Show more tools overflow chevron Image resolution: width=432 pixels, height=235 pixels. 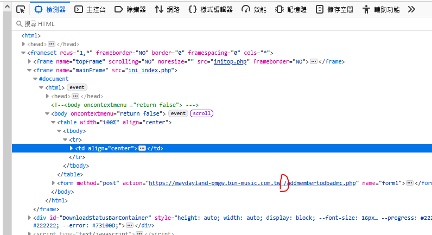[x=411, y=10]
